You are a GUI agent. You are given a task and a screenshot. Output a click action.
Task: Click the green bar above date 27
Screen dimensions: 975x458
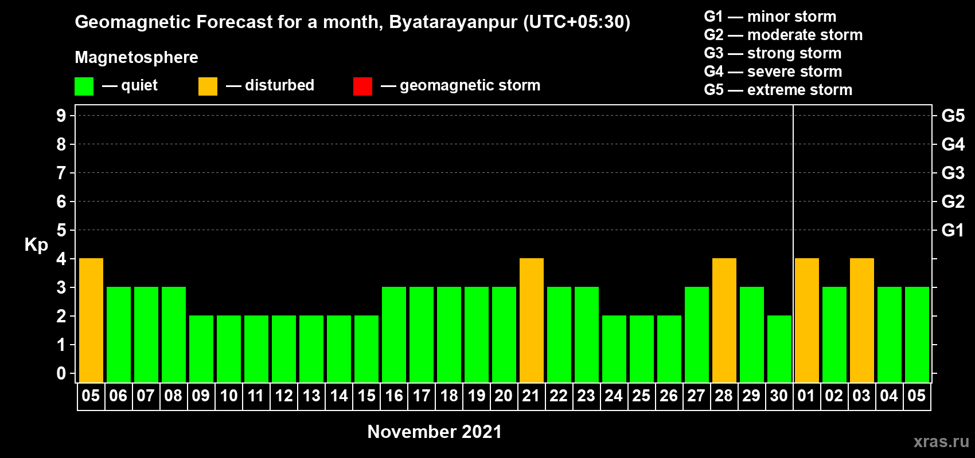(x=697, y=334)
